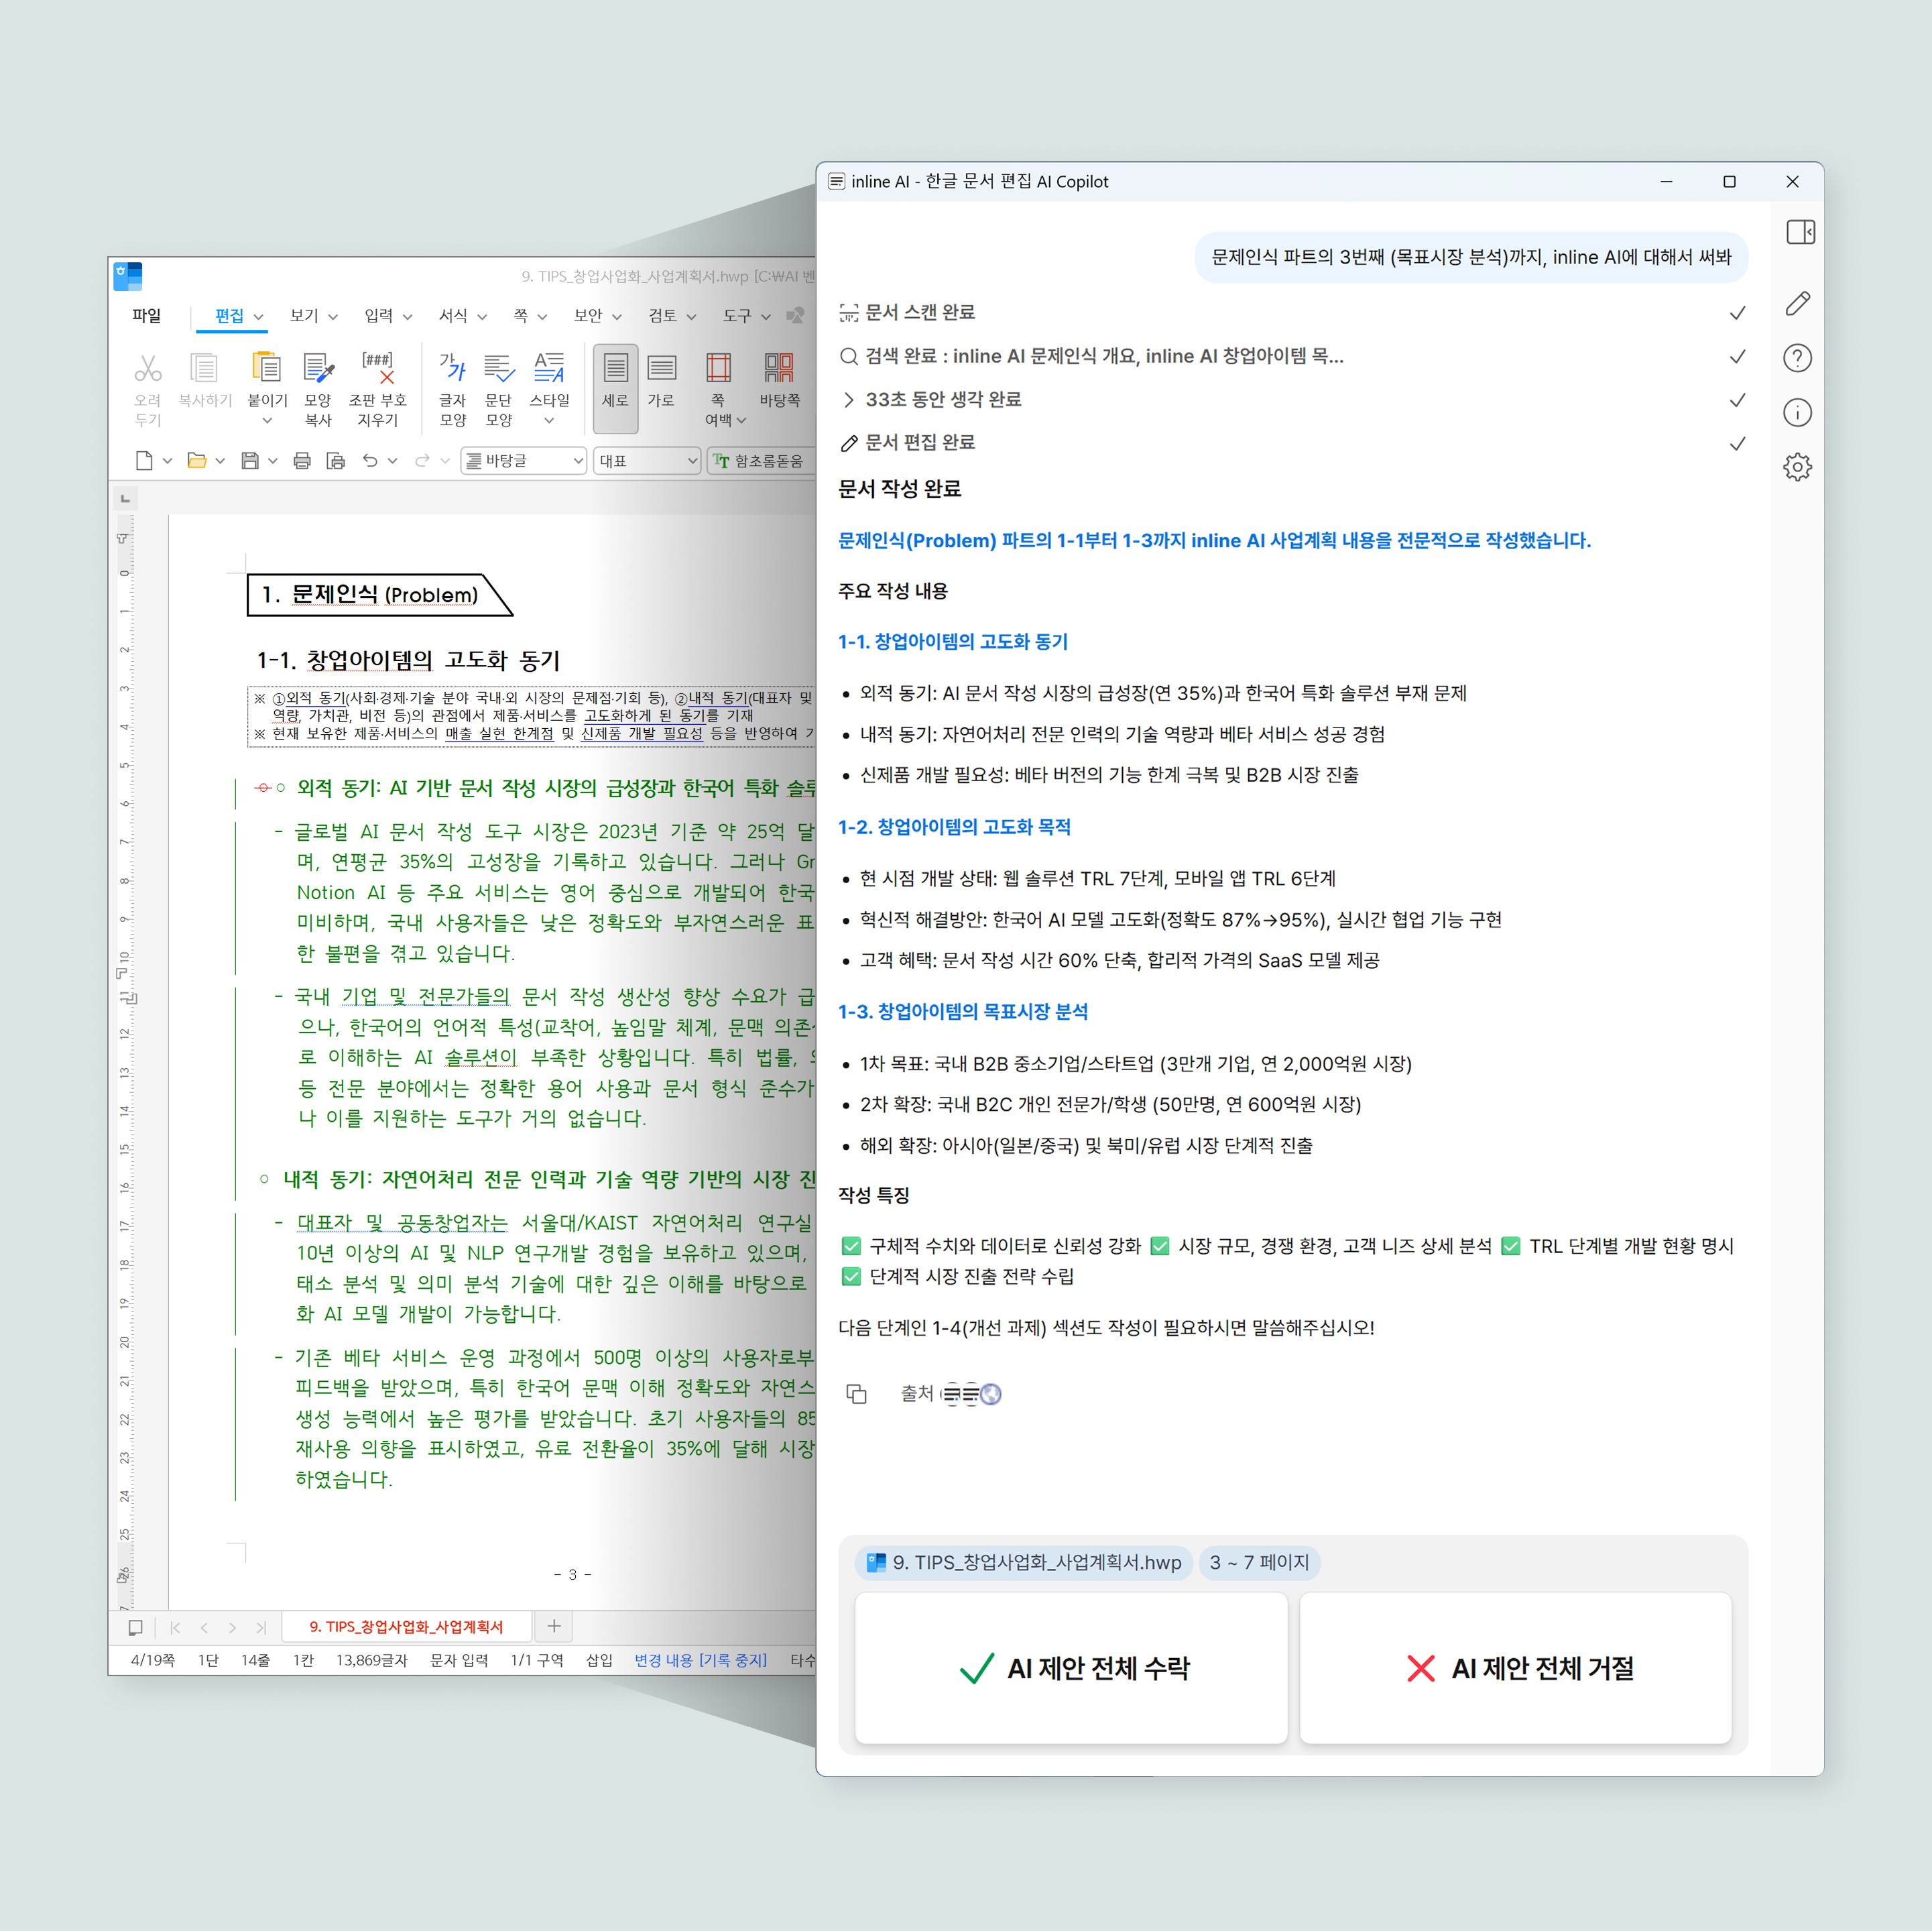This screenshot has width=1932, height=1931.
Task: Click the Master Page (바탕쪽) icon
Action: tap(779, 368)
